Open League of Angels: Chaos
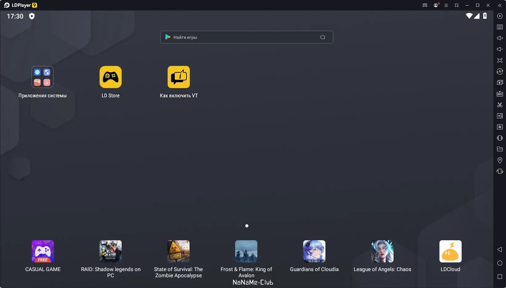This screenshot has height=288, width=506. [382, 251]
